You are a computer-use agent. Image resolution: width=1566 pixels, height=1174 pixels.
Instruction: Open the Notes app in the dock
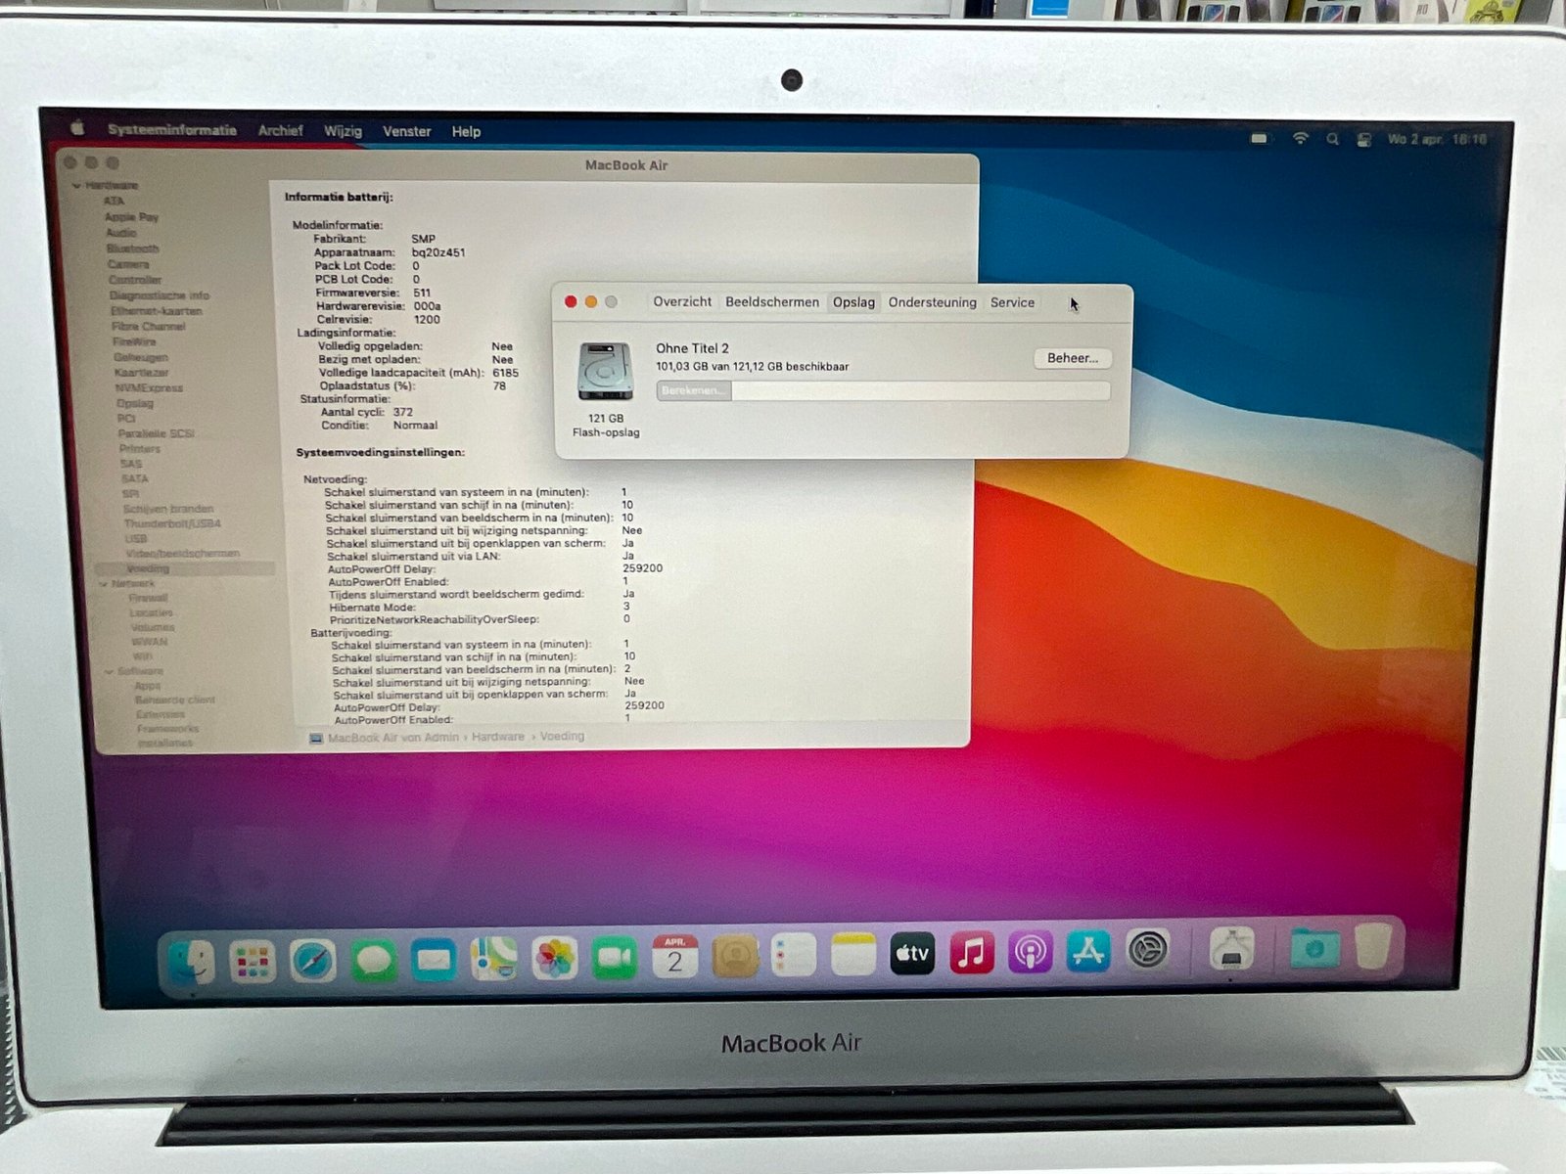tap(852, 954)
